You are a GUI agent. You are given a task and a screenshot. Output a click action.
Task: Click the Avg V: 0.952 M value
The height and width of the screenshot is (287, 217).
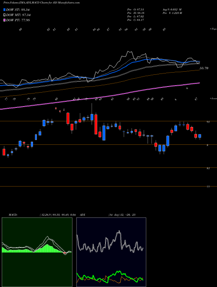(172, 9)
